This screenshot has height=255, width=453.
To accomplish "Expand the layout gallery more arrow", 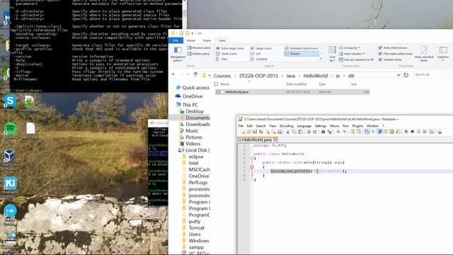I will pos(321,59).
